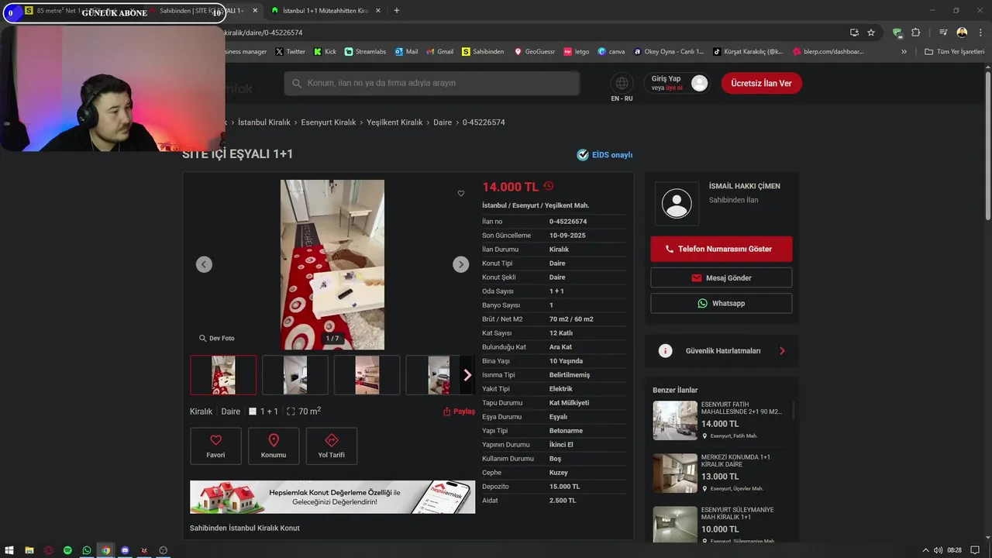Open the blerp.com dashboard bookmark
The width and height of the screenshot is (992, 558).
pyautogui.click(x=828, y=51)
